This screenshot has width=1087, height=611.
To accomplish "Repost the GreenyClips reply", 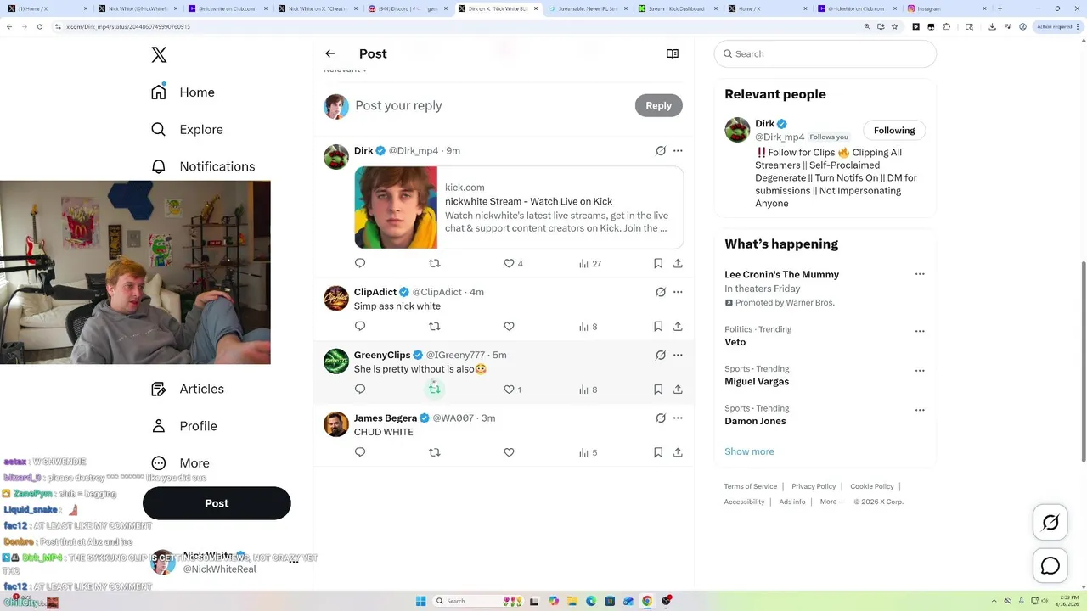I will point(435,389).
